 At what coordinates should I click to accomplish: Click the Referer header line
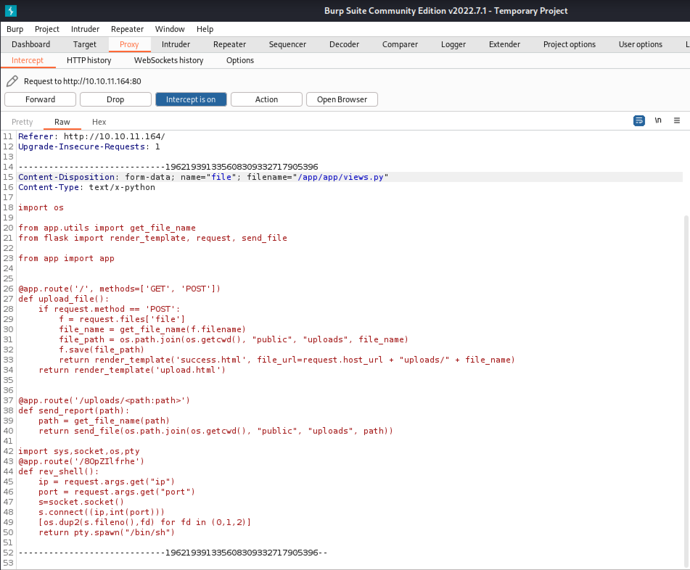92,136
